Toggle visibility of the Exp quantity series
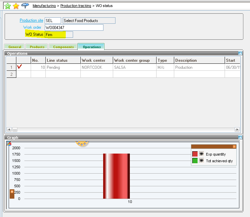250x217 pixels. tap(202, 154)
